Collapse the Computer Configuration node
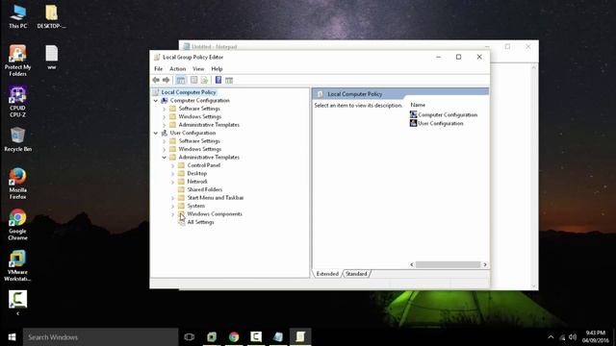Screen dimensions: 616x346 156,100
